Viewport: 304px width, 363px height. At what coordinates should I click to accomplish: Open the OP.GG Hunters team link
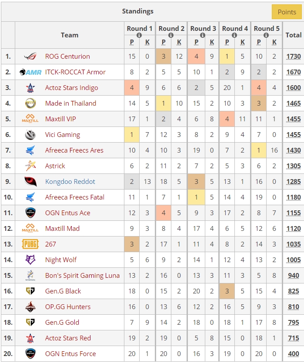point(68,307)
